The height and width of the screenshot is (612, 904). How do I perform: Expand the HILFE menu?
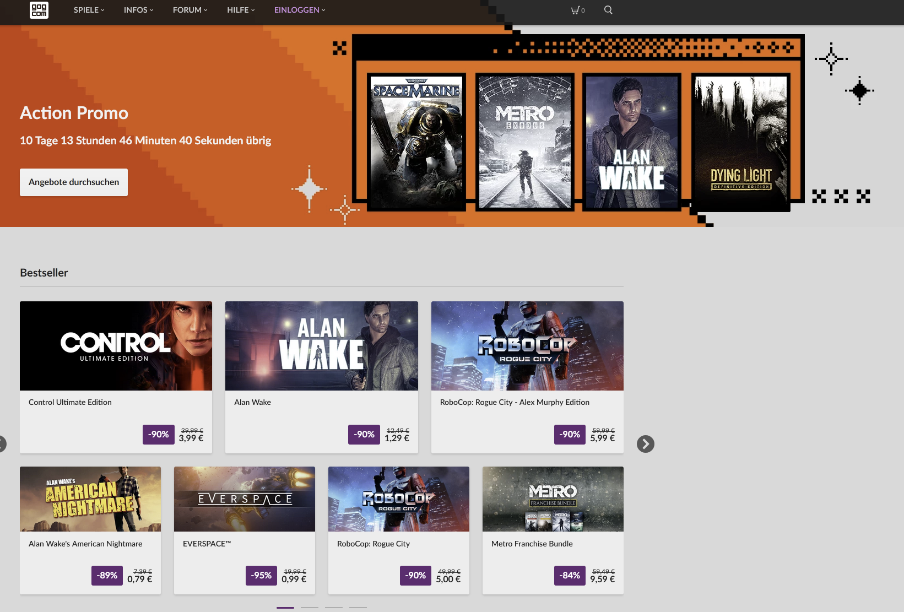(x=241, y=10)
